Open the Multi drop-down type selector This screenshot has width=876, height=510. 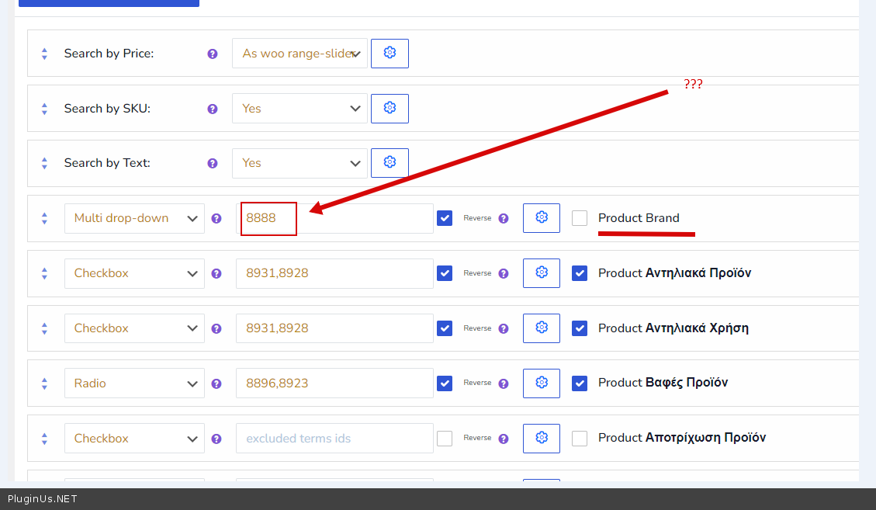(x=134, y=218)
